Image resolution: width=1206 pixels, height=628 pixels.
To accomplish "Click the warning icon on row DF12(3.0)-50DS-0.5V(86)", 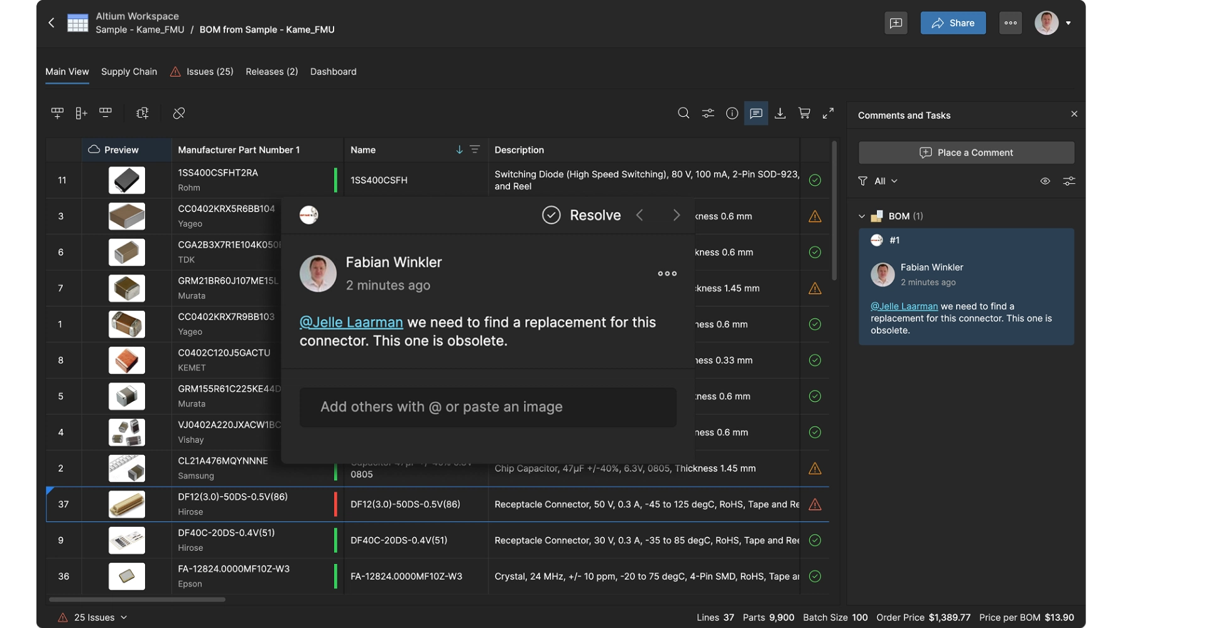I will pos(815,504).
